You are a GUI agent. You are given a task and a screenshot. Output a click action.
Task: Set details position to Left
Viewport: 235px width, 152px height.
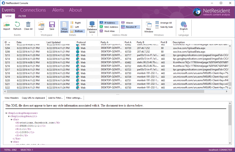point(75,27)
